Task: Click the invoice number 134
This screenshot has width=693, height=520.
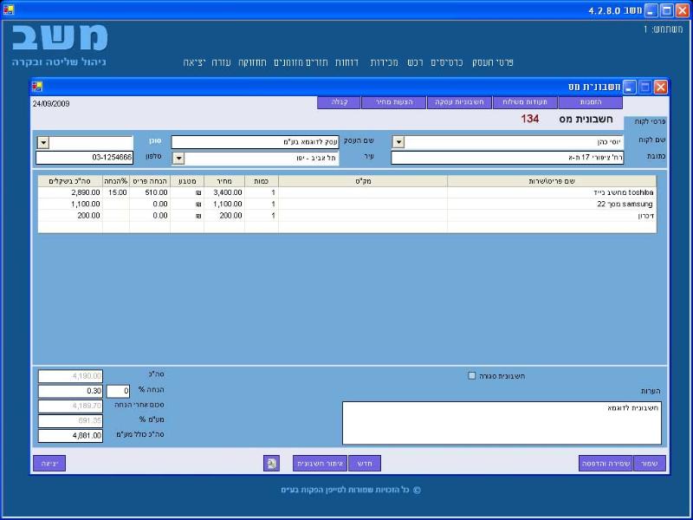Action: coord(529,119)
